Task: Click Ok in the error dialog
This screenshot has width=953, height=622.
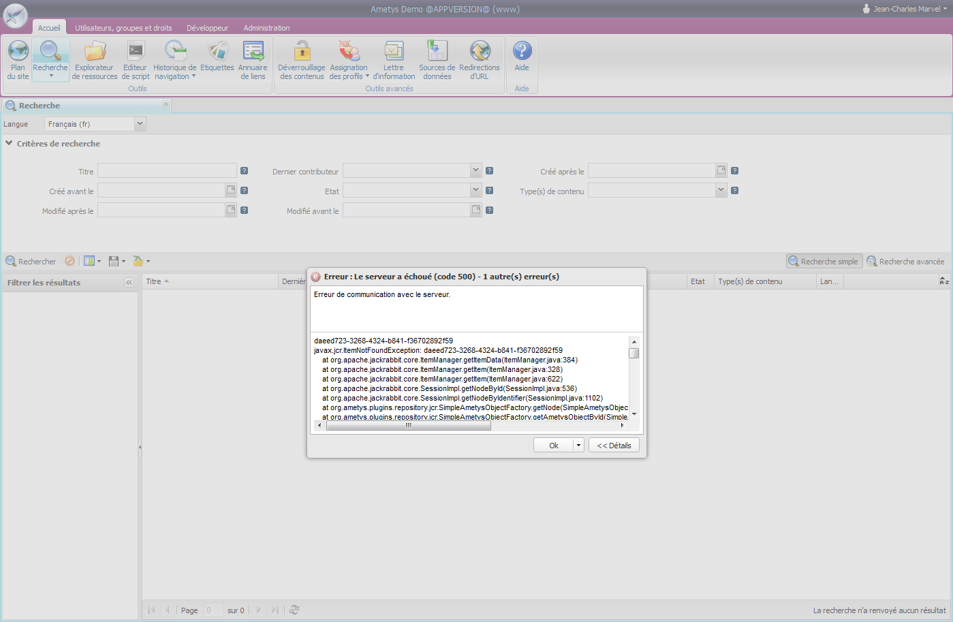Action: coord(554,445)
